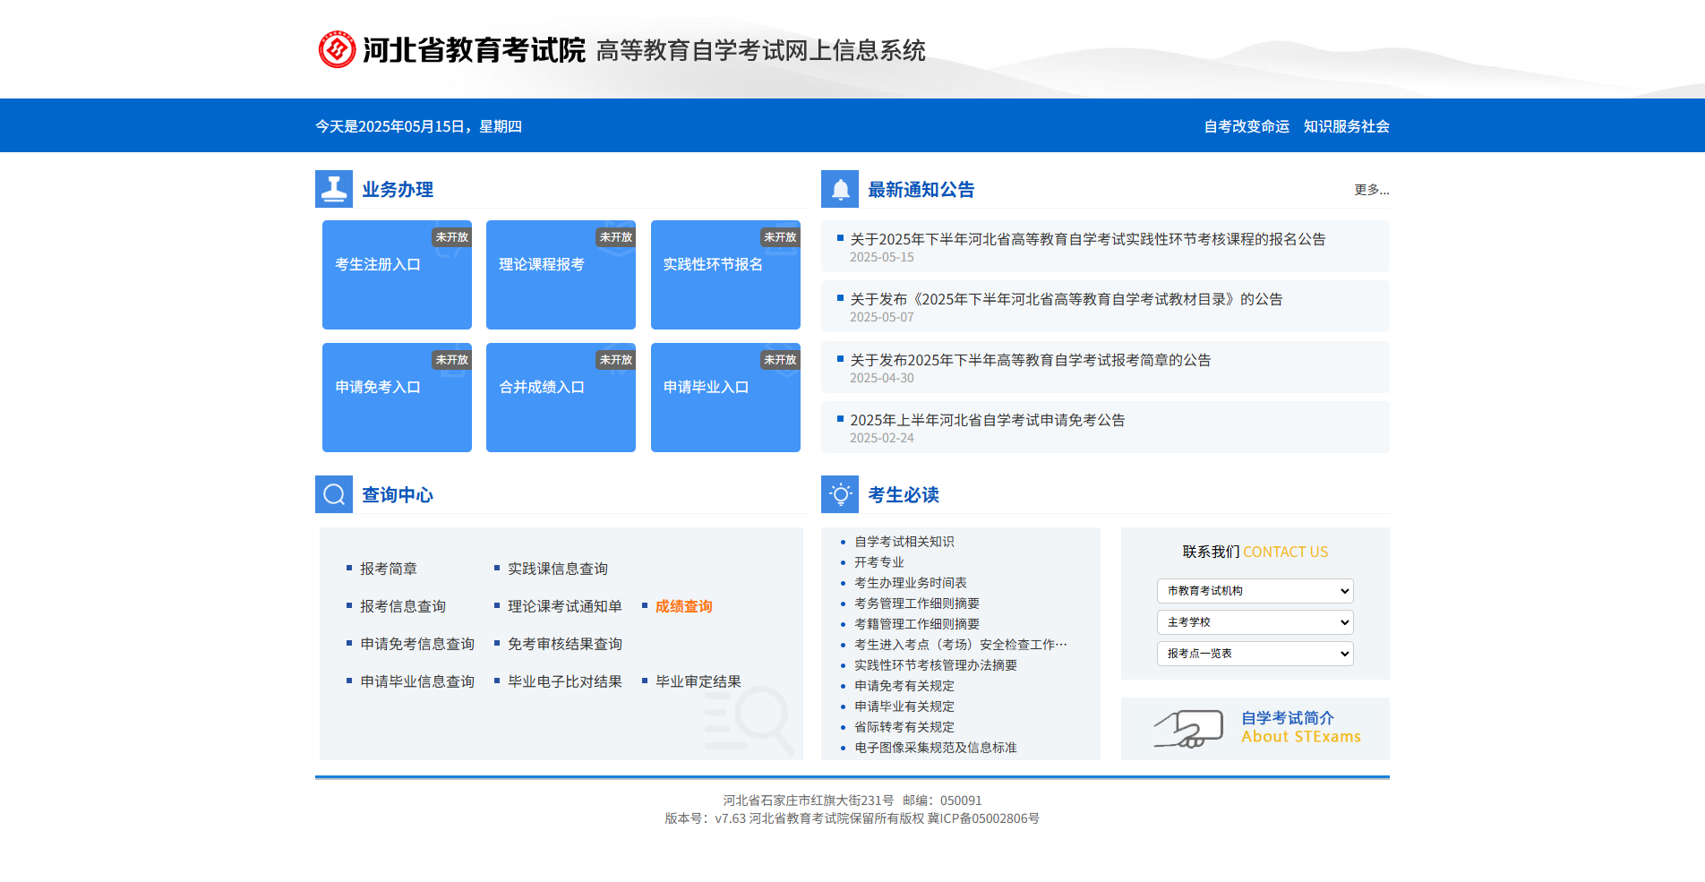Click 电子图像采集规范及信息标准 in 考生必读
Image resolution: width=1705 pixels, height=882 pixels.
934,747
